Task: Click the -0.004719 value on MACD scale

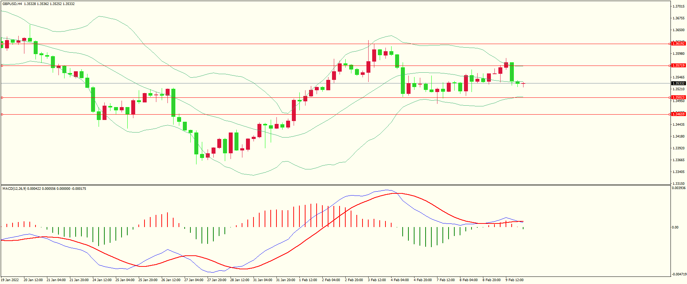Action: 678,274
